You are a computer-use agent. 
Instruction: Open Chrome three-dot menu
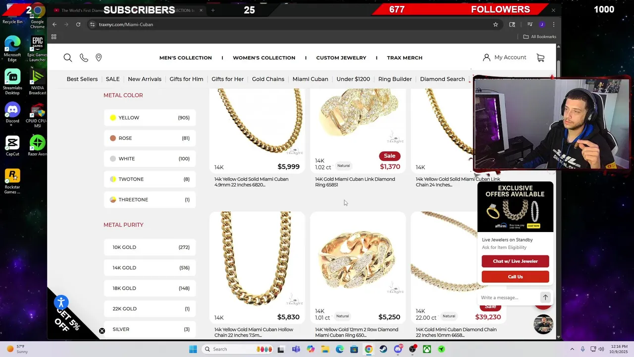coord(553,24)
